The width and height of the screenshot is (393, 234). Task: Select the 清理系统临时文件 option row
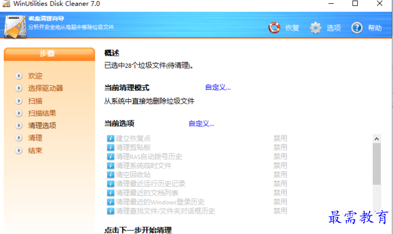[197, 166]
